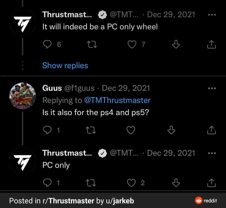Click the Reddit logo
The width and height of the screenshot is (226, 208).
pos(206,201)
